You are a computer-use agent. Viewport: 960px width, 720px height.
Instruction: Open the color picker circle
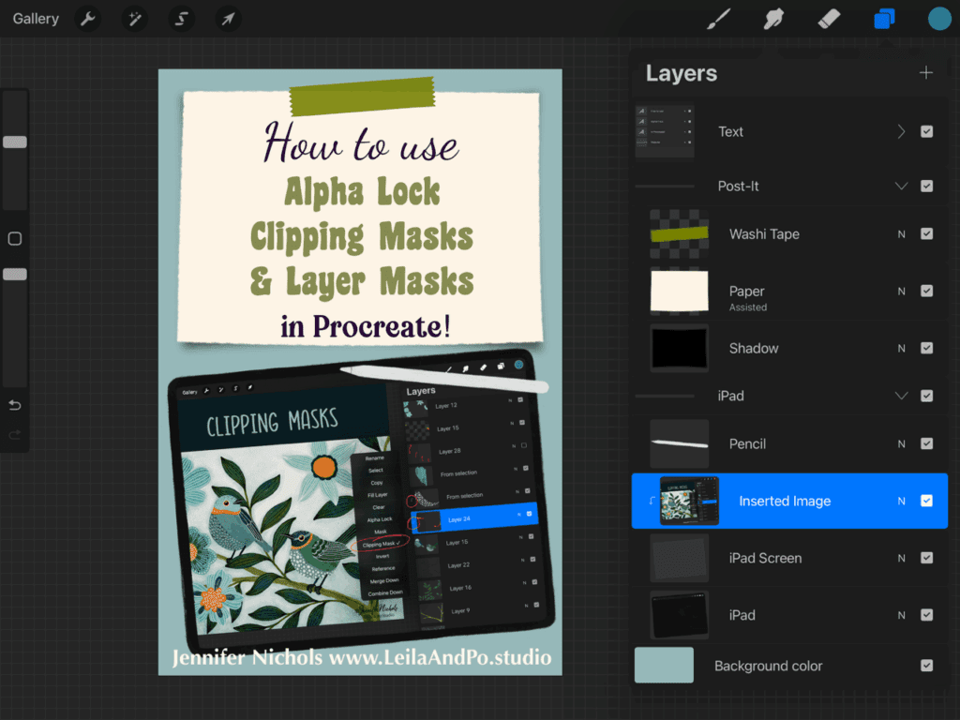pos(939,19)
